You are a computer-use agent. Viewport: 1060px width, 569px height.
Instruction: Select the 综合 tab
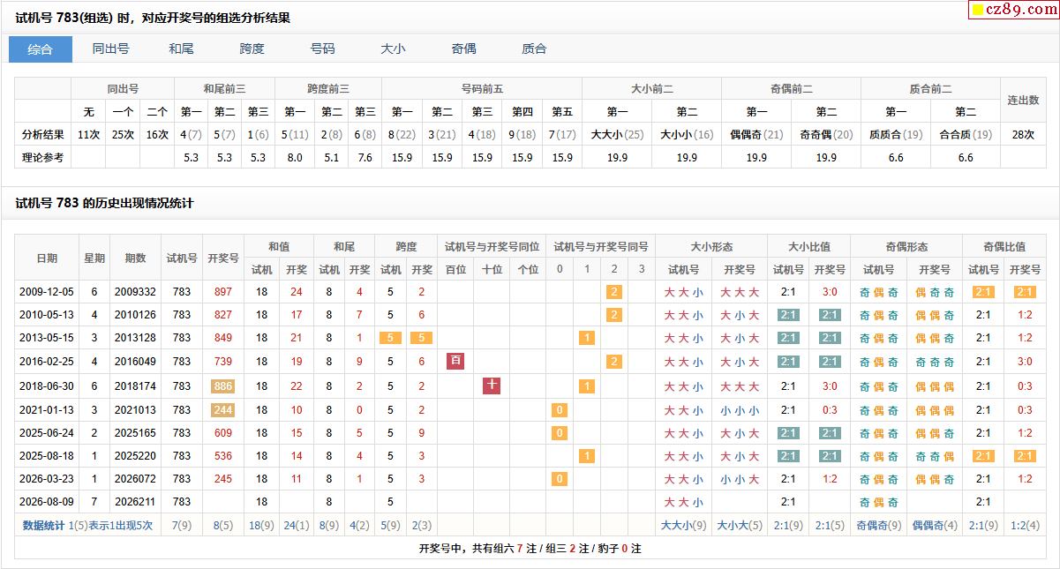pos(41,49)
